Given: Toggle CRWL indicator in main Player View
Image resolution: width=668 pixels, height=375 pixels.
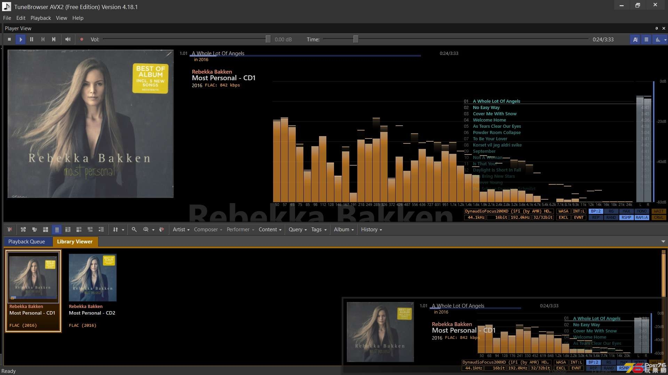Looking at the screenshot, I should 659,217.
